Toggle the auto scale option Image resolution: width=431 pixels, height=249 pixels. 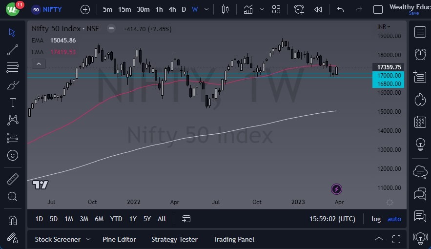394,219
